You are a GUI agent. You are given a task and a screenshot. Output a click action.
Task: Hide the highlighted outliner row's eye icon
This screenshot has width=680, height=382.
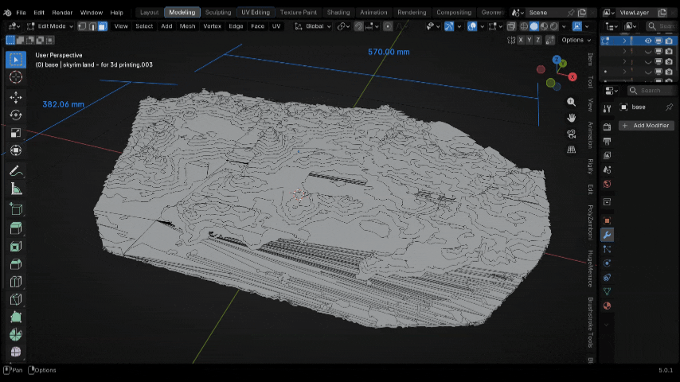(x=648, y=41)
